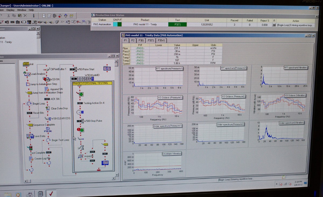The width and height of the screenshot is (323, 197).
Task: Click the database stack toolbar icon
Action: click(55, 16)
